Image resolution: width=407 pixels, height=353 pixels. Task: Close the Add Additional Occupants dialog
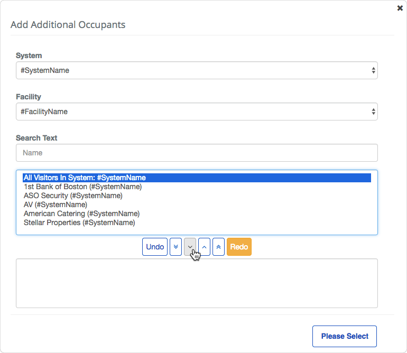[x=400, y=8]
